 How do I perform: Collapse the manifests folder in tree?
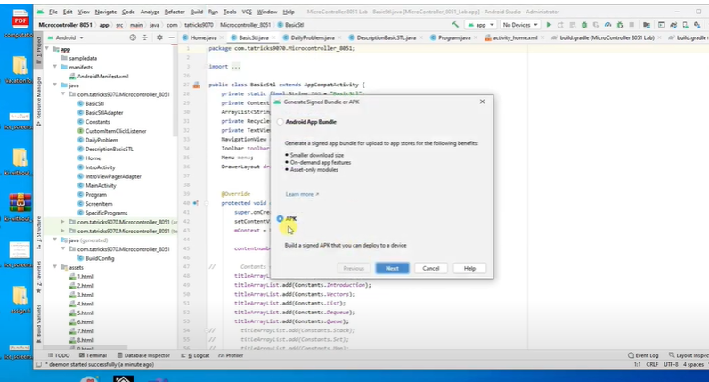tap(54, 67)
